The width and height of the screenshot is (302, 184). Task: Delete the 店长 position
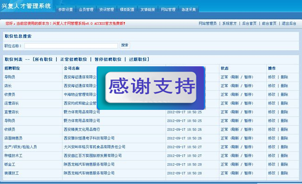coord(284,86)
